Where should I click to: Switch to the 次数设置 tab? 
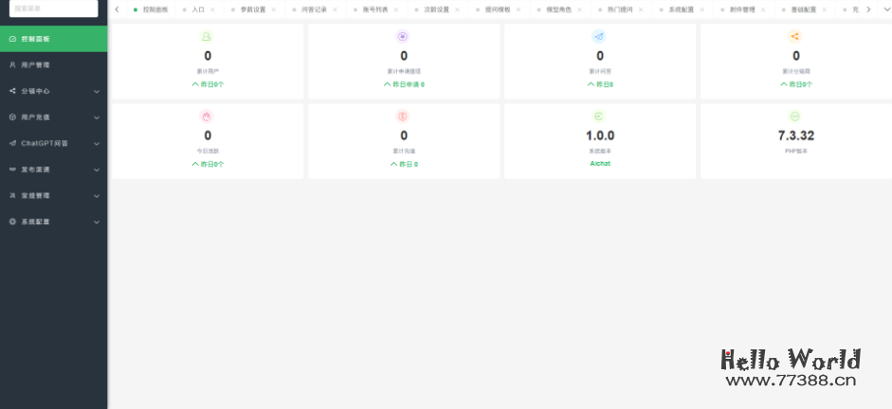(x=436, y=9)
